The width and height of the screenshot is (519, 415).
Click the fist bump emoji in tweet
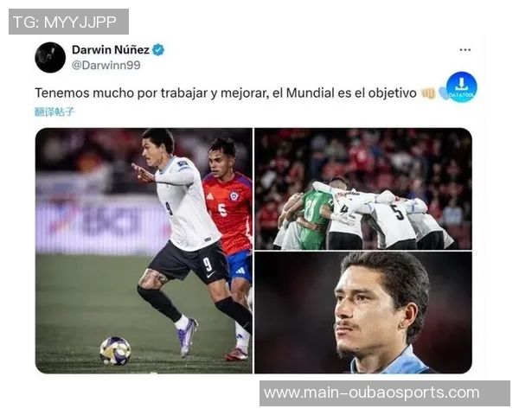pos(428,93)
